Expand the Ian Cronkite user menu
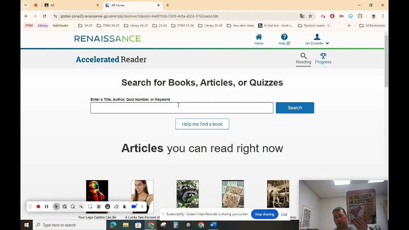This screenshot has height=230, width=409. click(317, 40)
